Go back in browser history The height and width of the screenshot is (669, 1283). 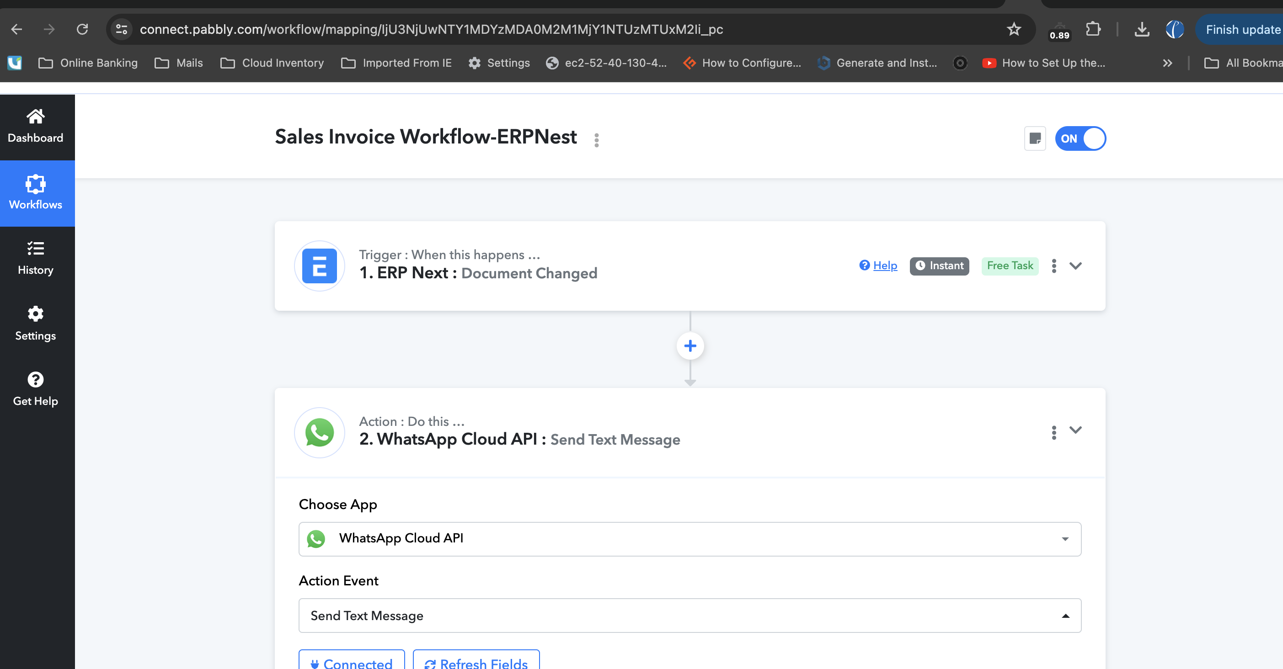17,29
